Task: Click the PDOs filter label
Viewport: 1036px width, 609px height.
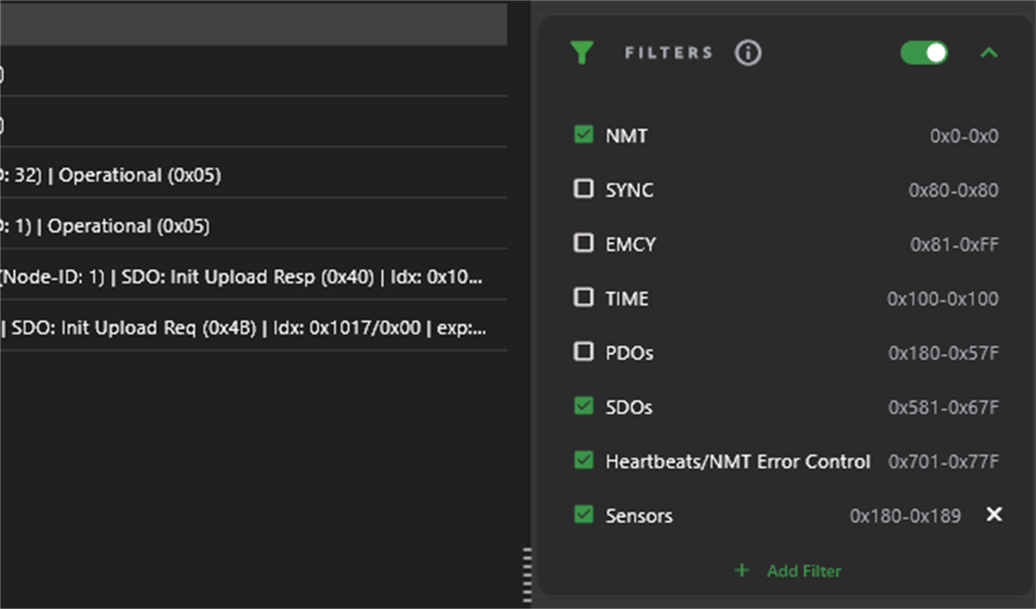Action: coord(629,353)
